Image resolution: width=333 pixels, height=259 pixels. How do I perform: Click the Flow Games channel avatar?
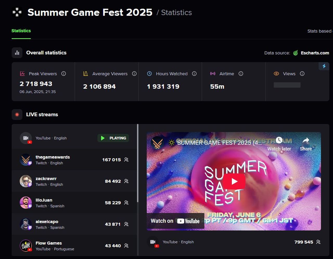25,245
